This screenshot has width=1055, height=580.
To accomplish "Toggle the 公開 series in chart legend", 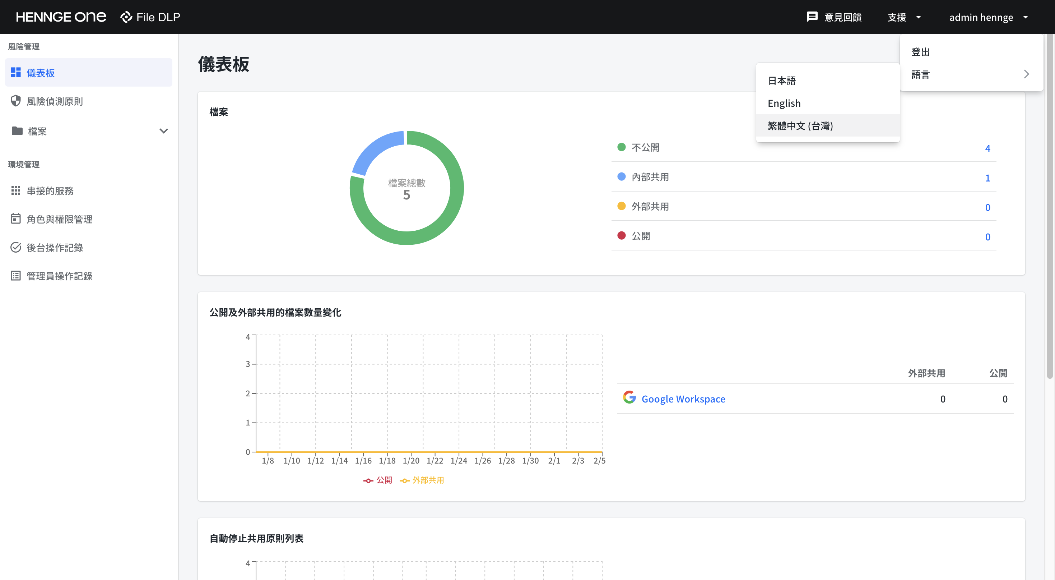I will 378,480.
